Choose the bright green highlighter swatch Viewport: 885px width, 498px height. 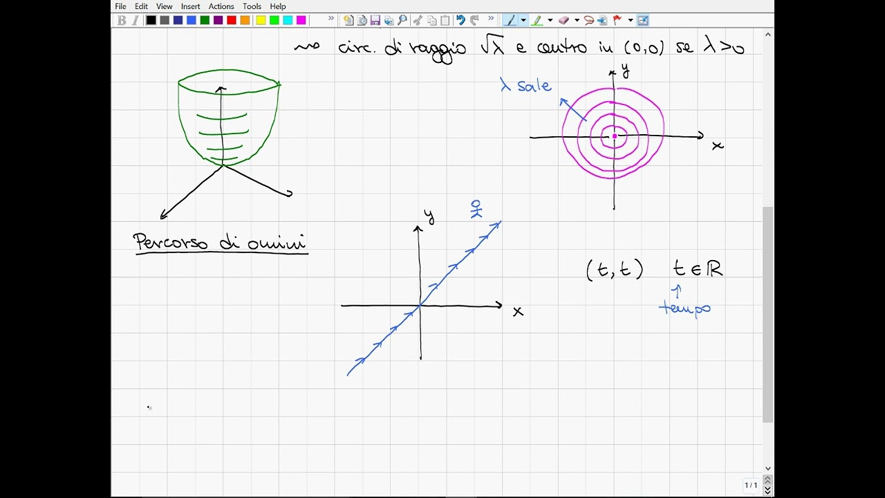tap(274, 21)
